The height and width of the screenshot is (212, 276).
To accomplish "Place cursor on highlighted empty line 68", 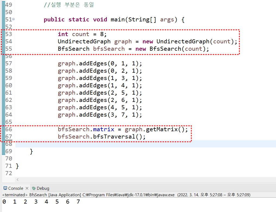I will (145, 144).
